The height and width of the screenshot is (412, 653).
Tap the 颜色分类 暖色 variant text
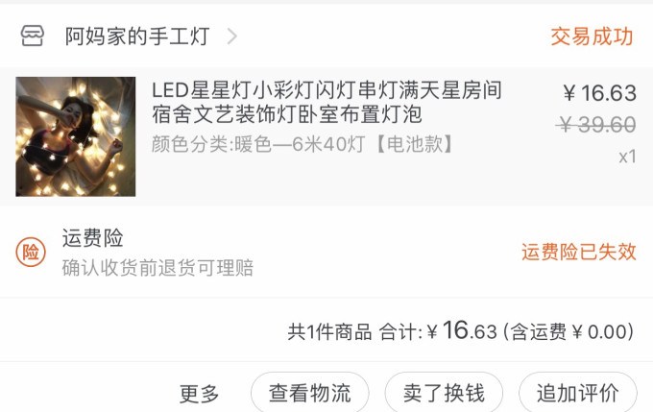click(x=302, y=145)
